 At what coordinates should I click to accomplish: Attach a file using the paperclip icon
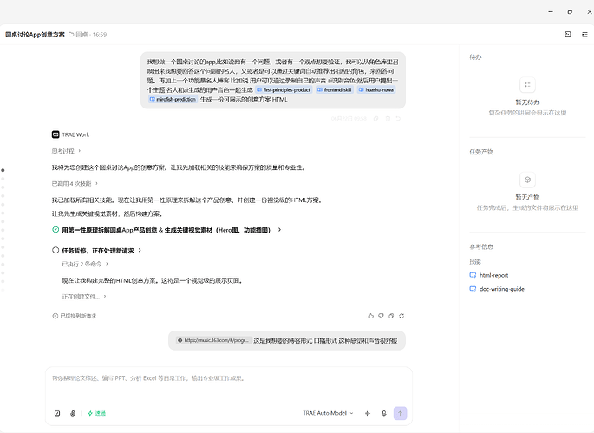point(73,413)
